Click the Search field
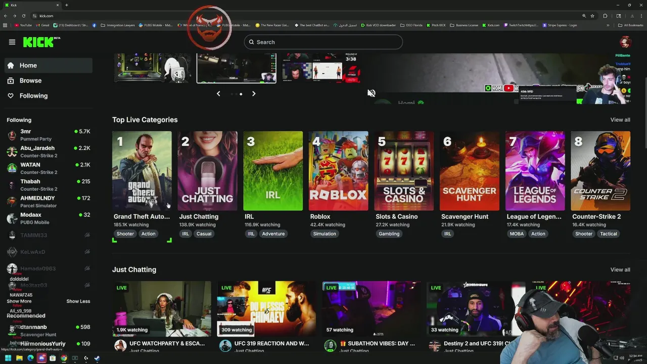This screenshot has height=364, width=647. (x=323, y=42)
